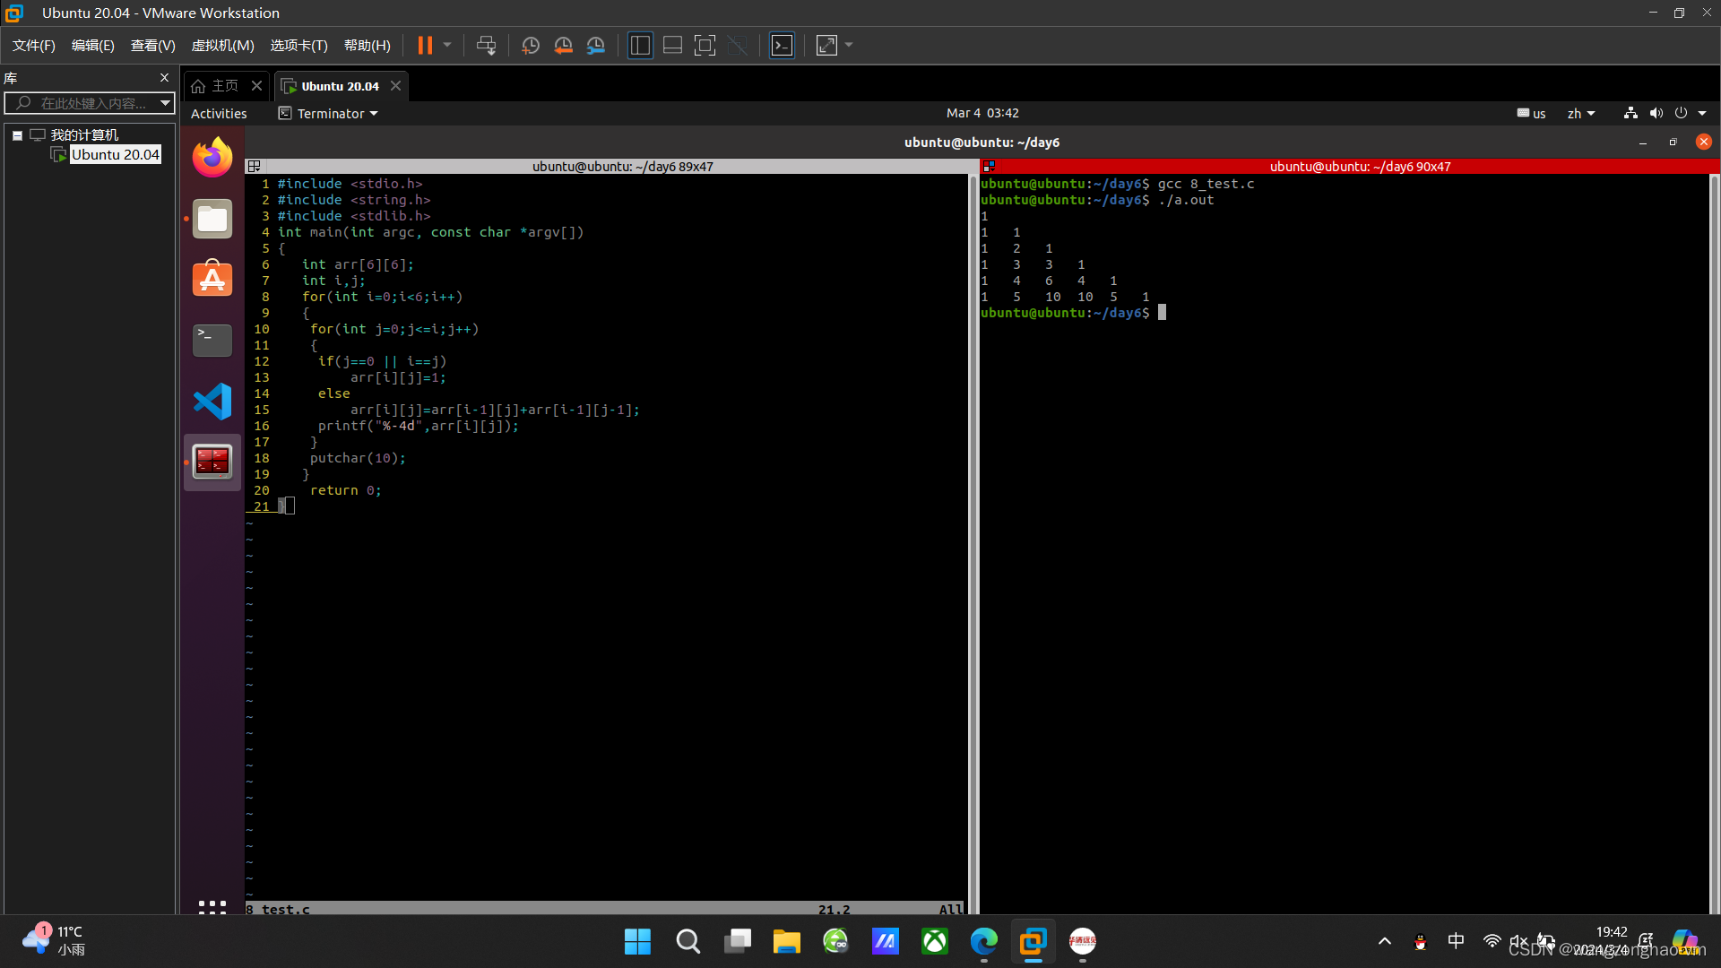Viewport: 1721px width, 968px height.
Task: Click the Activities button
Action: click(x=219, y=114)
